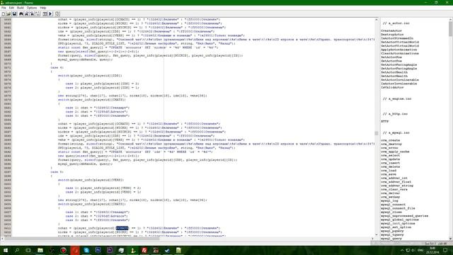The height and width of the screenshot is (255, 453).
Task: Open Windows search from the taskbar
Action: 17,250
